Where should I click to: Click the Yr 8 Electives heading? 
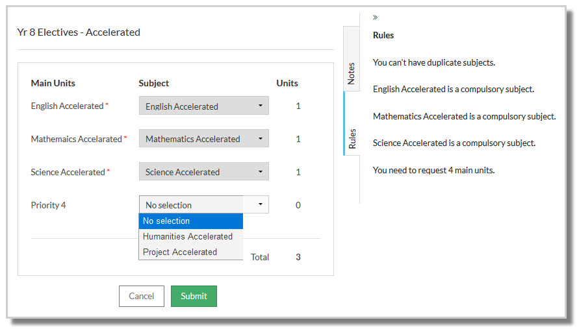click(x=79, y=32)
